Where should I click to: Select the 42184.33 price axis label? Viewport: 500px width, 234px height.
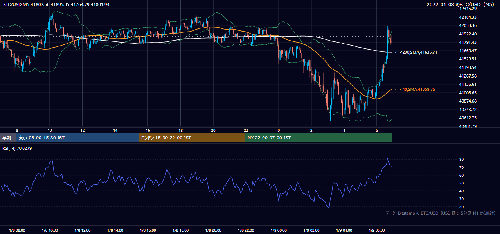tap(468, 17)
